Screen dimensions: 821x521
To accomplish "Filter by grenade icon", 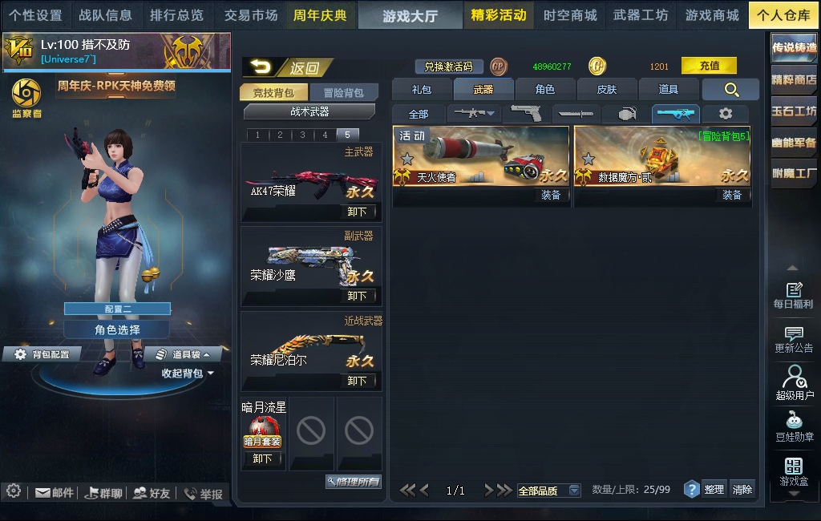I will (x=627, y=113).
